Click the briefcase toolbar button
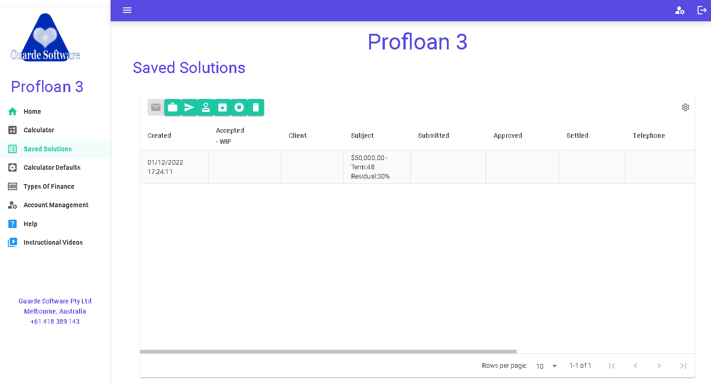711x383 pixels. click(173, 107)
